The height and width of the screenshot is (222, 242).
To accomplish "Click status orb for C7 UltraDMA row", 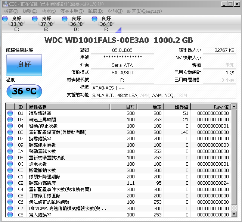I will [x=10, y=208].
